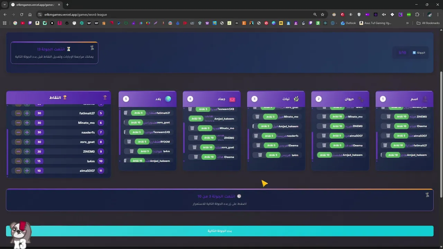This screenshot has width=443, height=249.
Task: Delete la4m's answer in بلاد column
Action: [x=132, y=151]
